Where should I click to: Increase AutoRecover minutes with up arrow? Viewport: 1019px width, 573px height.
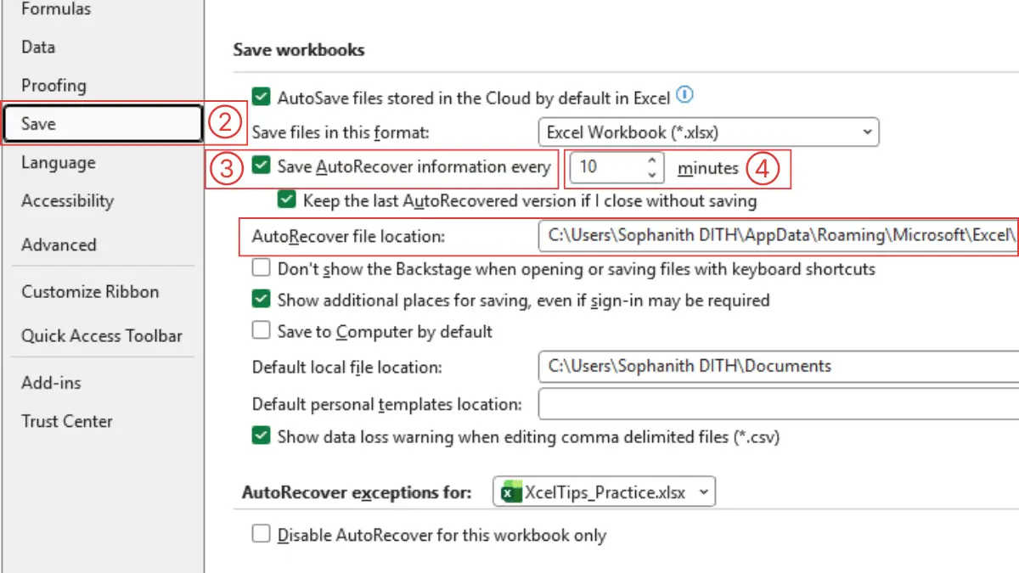coord(651,160)
